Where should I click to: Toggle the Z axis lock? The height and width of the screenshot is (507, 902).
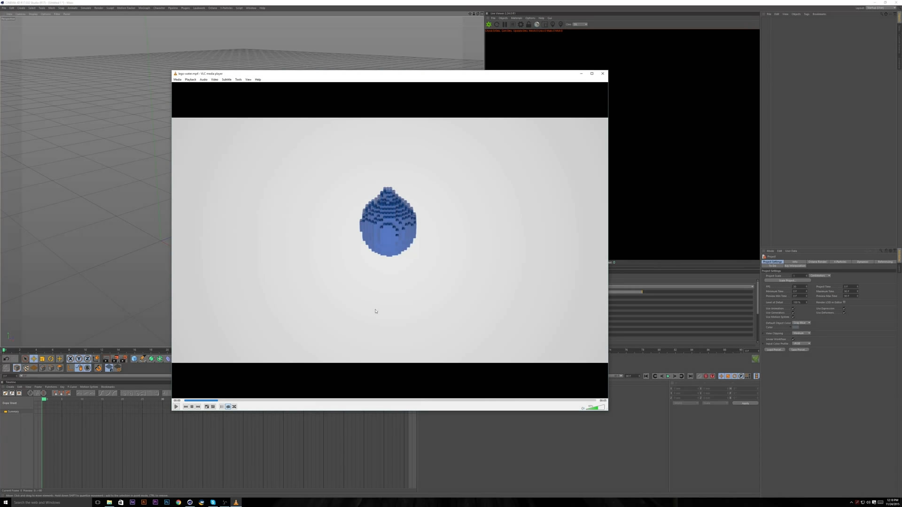(x=87, y=359)
